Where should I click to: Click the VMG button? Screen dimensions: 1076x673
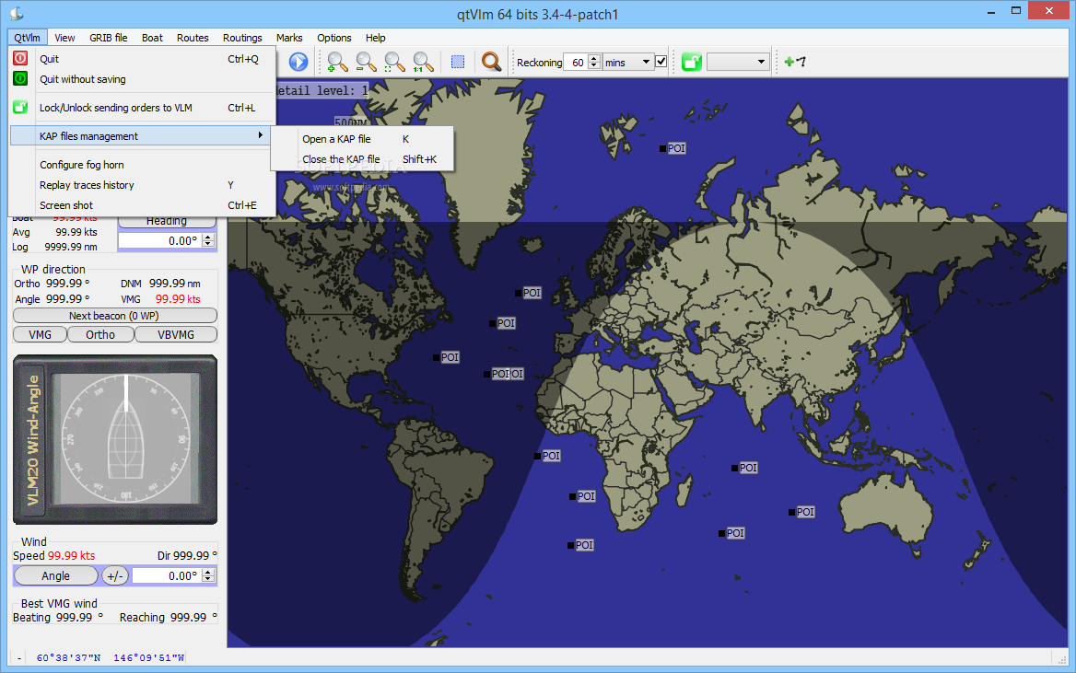point(40,335)
